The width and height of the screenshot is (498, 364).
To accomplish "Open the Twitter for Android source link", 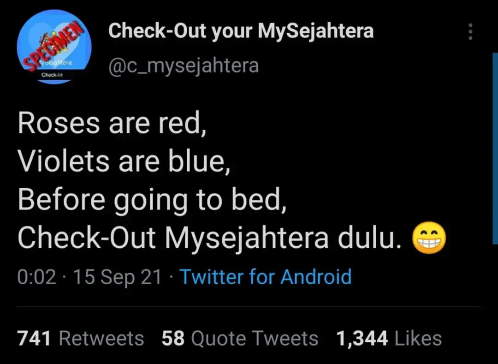I will [x=266, y=277].
